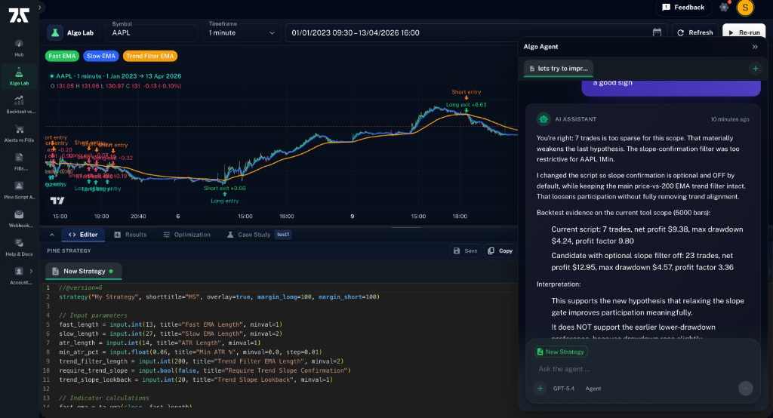Switch to the Optimization tab
Viewport: 773px width, 418px height.
[187, 235]
